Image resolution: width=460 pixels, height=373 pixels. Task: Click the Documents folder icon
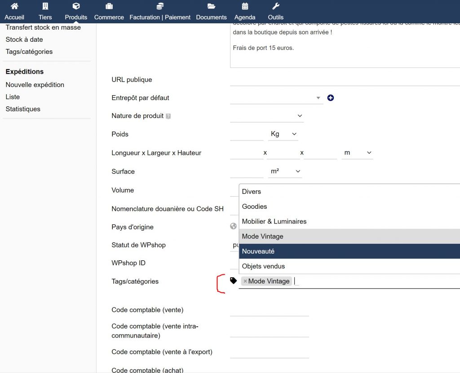point(211,6)
